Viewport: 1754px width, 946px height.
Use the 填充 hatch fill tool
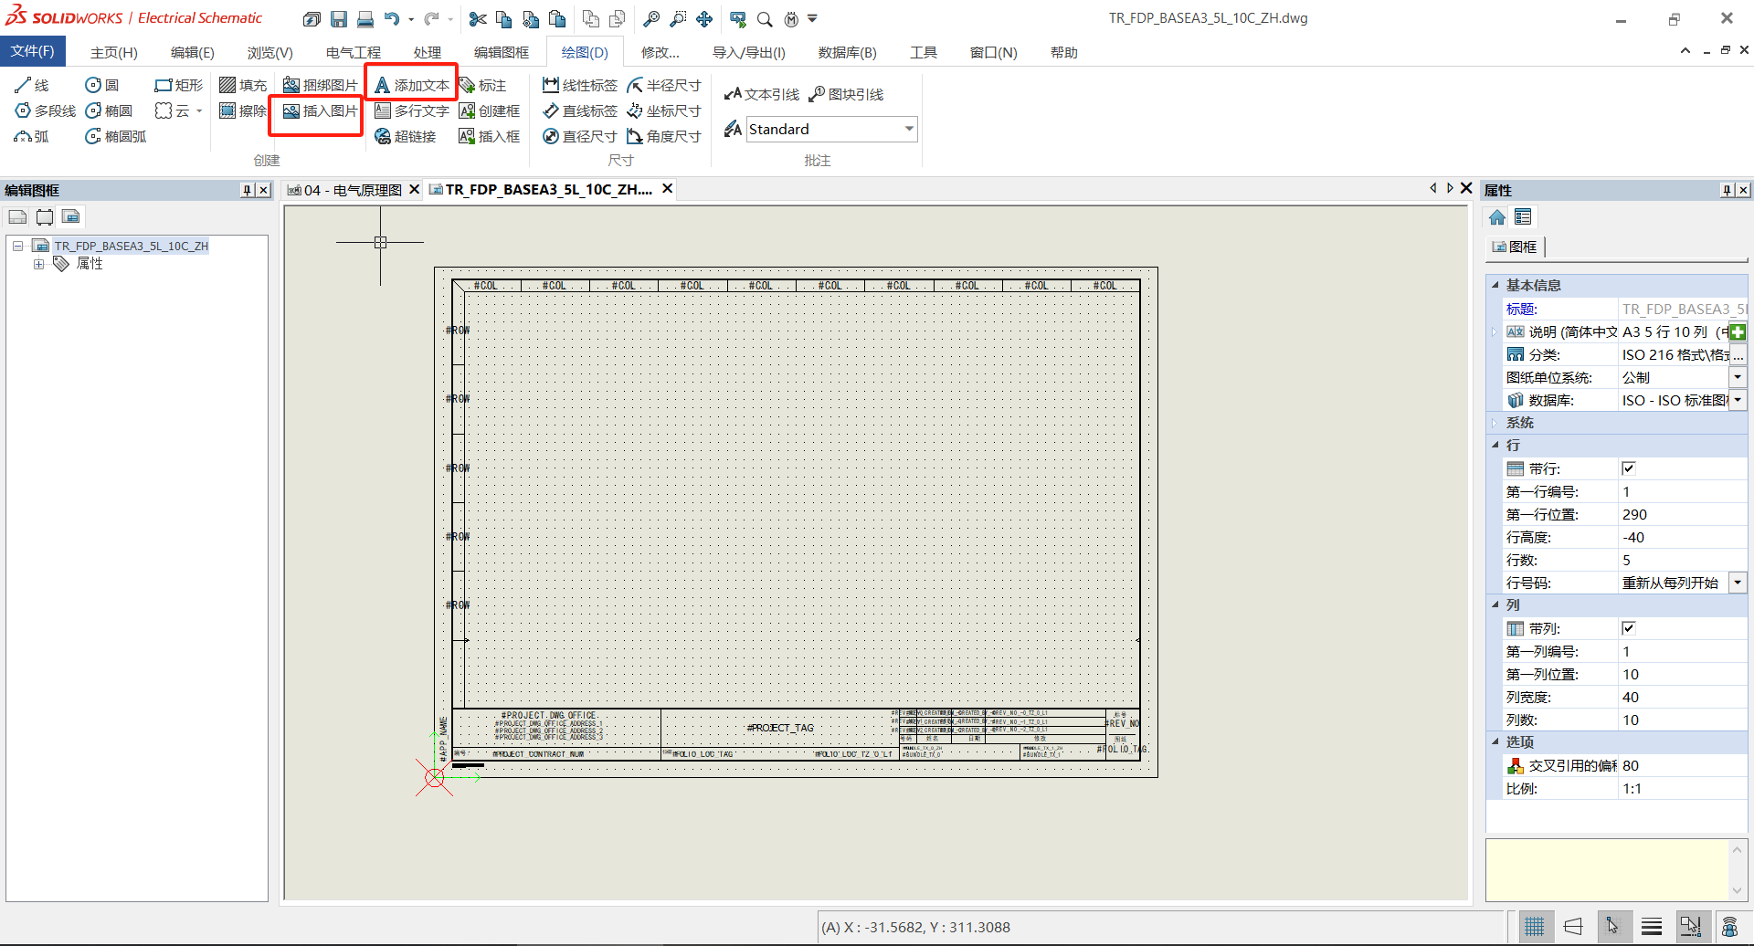[243, 85]
